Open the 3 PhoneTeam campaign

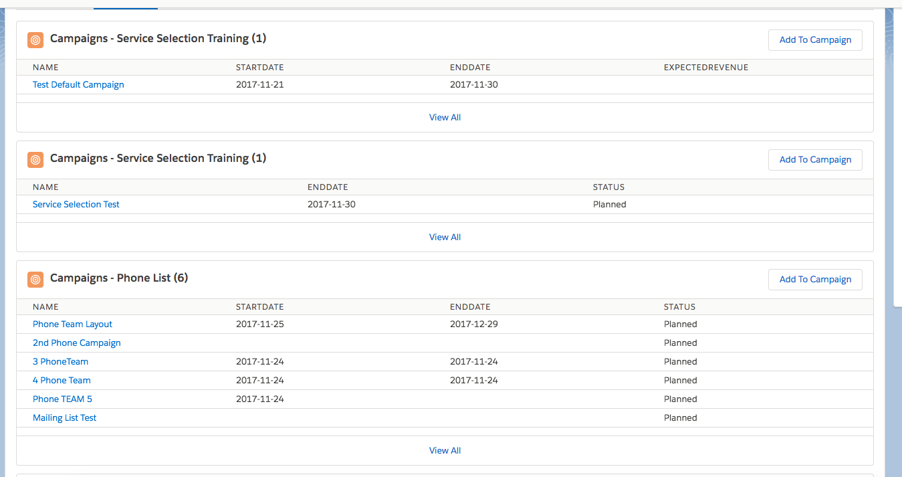point(60,362)
